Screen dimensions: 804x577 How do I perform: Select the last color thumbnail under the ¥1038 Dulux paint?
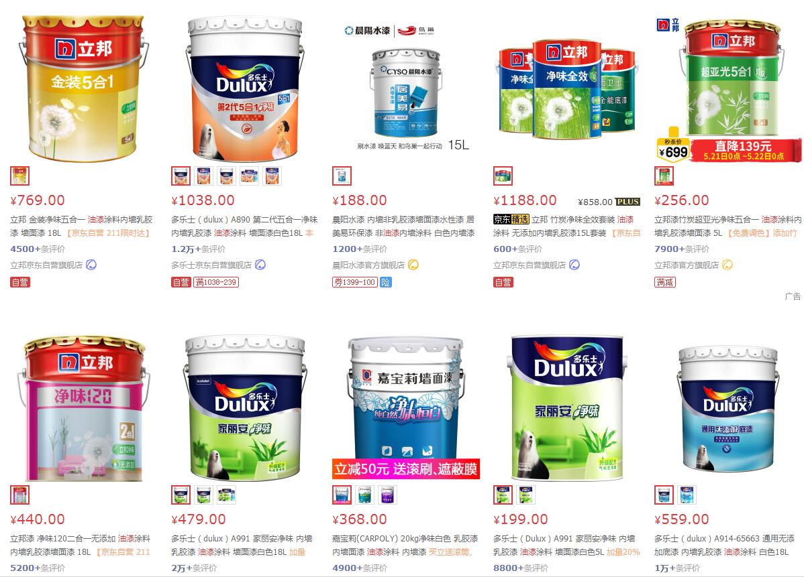click(x=272, y=176)
